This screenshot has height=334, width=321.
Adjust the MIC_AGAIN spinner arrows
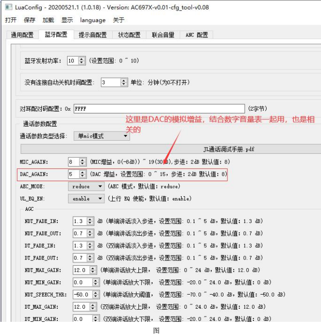[x=83, y=162]
